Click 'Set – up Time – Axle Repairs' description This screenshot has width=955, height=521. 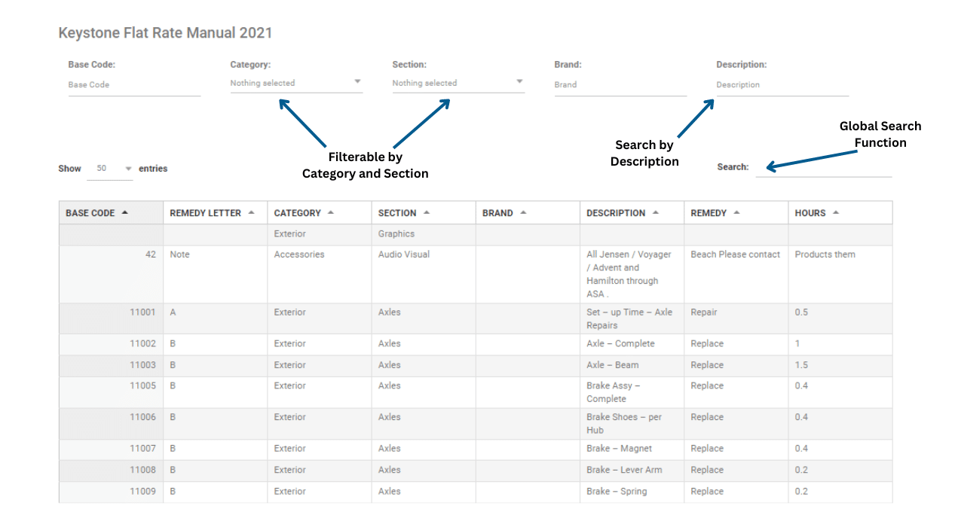632,318
